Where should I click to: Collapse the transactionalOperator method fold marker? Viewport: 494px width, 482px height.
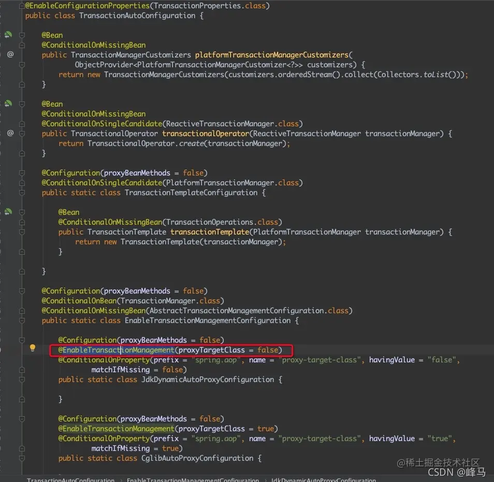pos(22,133)
